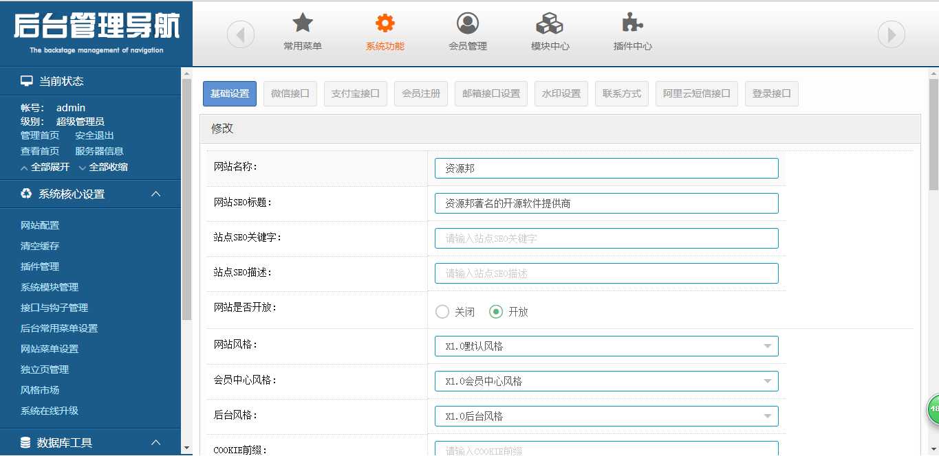Image resolution: width=939 pixels, height=456 pixels.
Task: Open 风格市场 in sidebar
Action: (40, 390)
